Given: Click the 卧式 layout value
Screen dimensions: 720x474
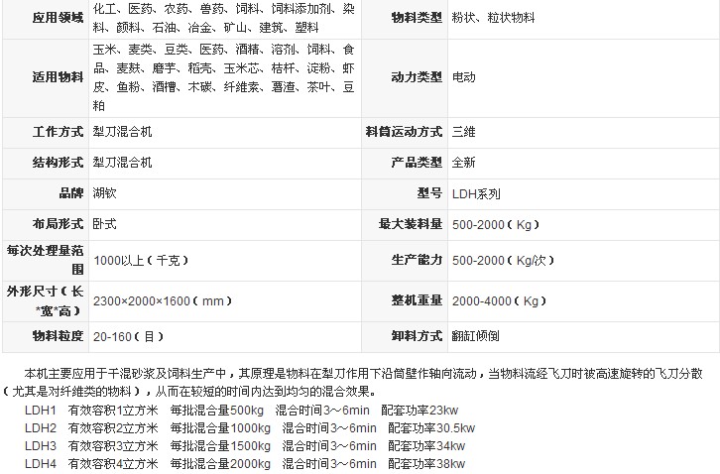Looking at the screenshot, I should click(105, 224).
